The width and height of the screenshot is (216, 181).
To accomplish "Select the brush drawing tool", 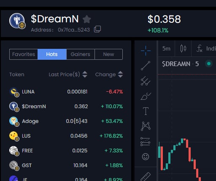I will [x=146, y=96].
